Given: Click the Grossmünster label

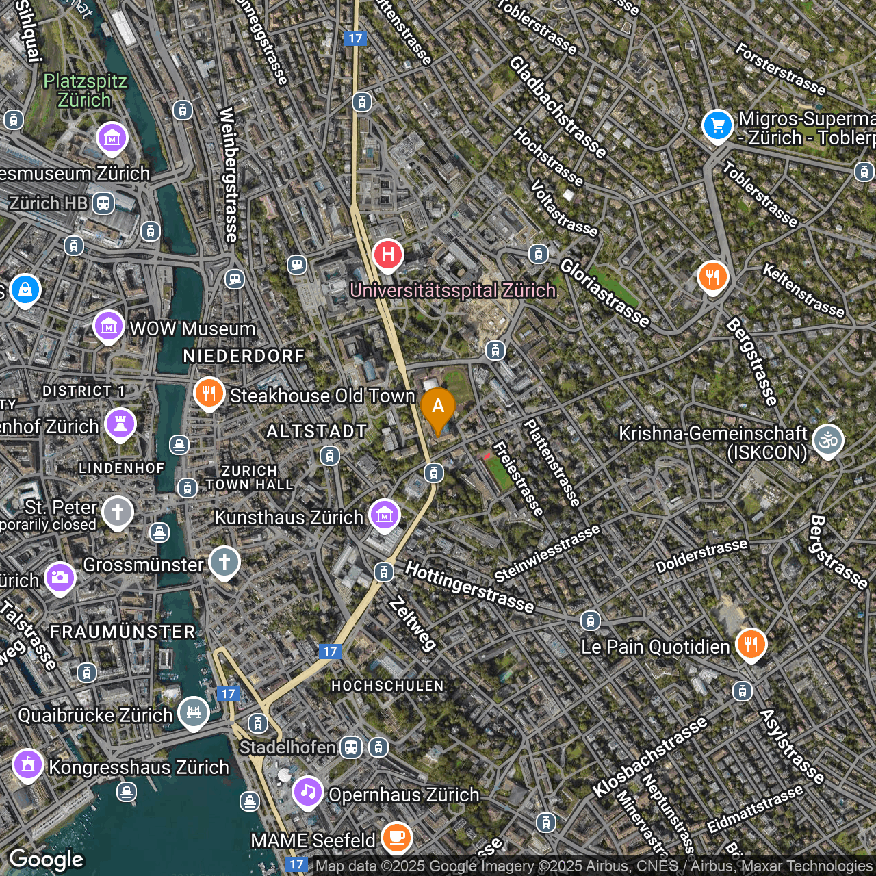Looking at the screenshot, I should click(143, 565).
